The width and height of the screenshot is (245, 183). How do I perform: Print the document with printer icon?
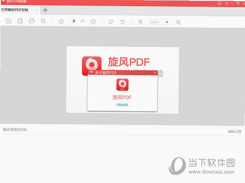click(32, 21)
